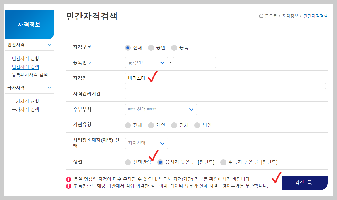Select the 등록 qualification type
This screenshot has height=200, width=337.
pos(174,48)
